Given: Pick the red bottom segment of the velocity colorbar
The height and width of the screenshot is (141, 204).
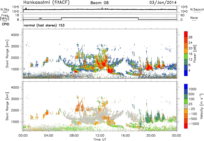Looking at the screenshot, I should [x=186, y=126].
